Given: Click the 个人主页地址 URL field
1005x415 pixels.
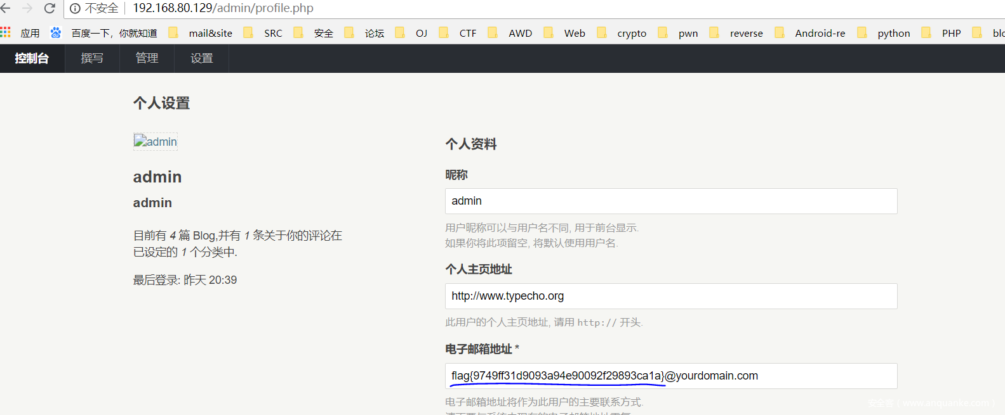Looking at the screenshot, I should pyautogui.click(x=670, y=296).
